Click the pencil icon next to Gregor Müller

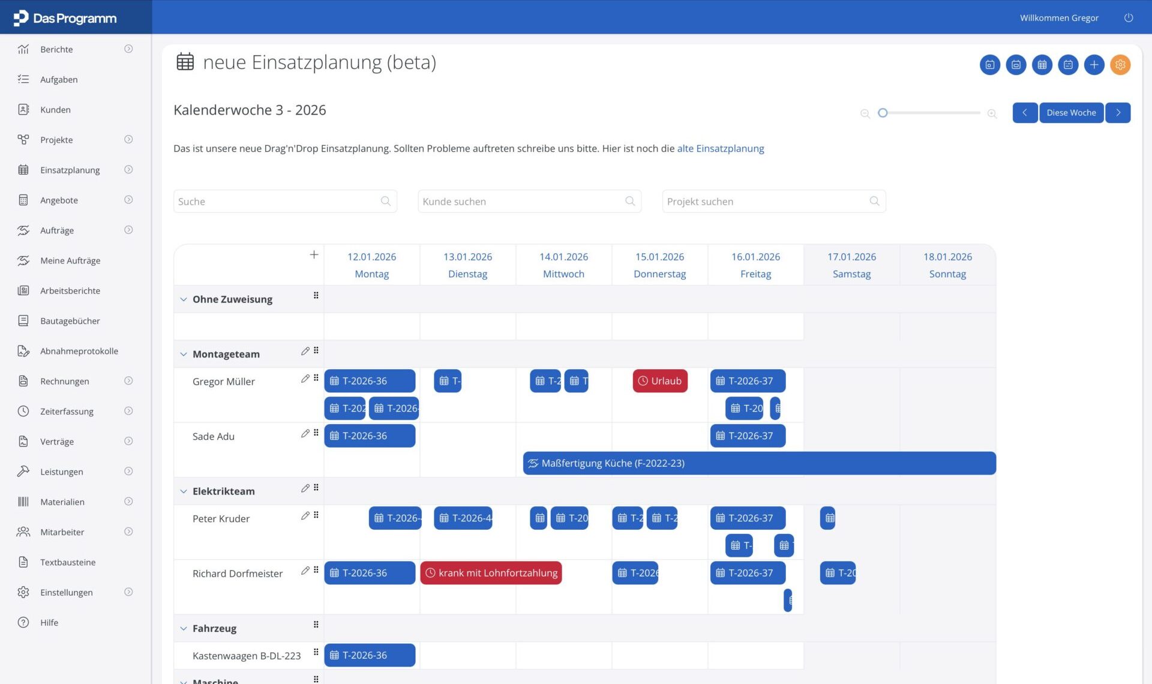(305, 379)
